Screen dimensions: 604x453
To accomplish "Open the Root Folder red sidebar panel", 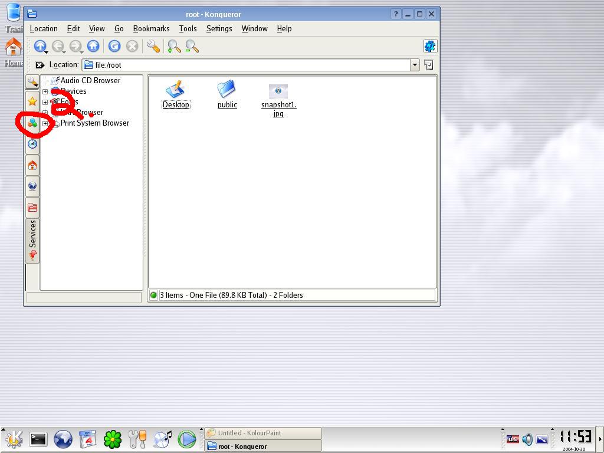I will [x=32, y=208].
